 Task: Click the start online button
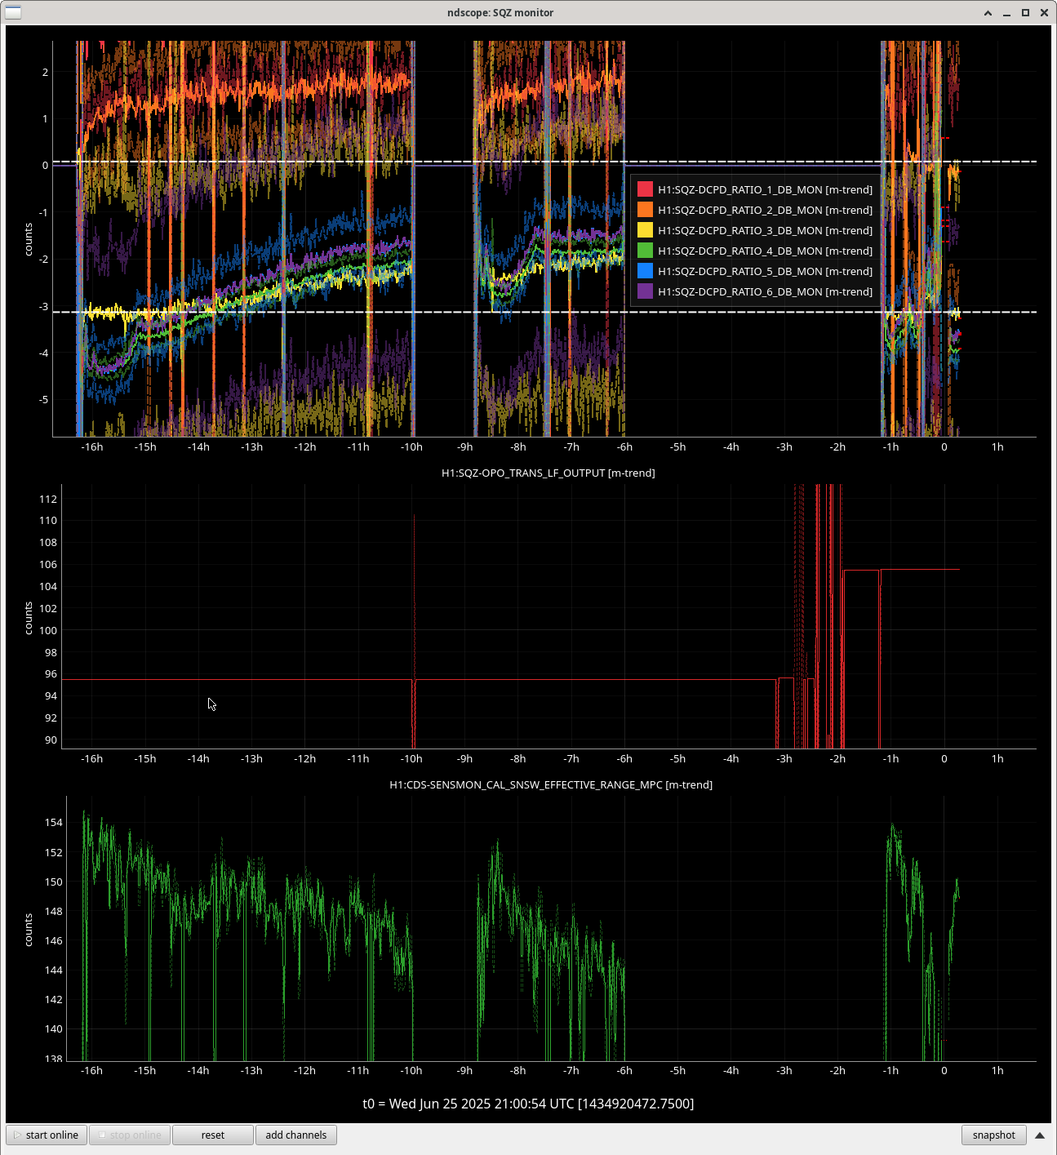47,1135
